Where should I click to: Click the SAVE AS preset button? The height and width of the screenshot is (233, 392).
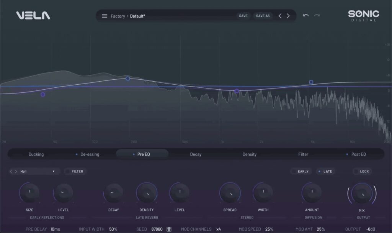pos(263,16)
